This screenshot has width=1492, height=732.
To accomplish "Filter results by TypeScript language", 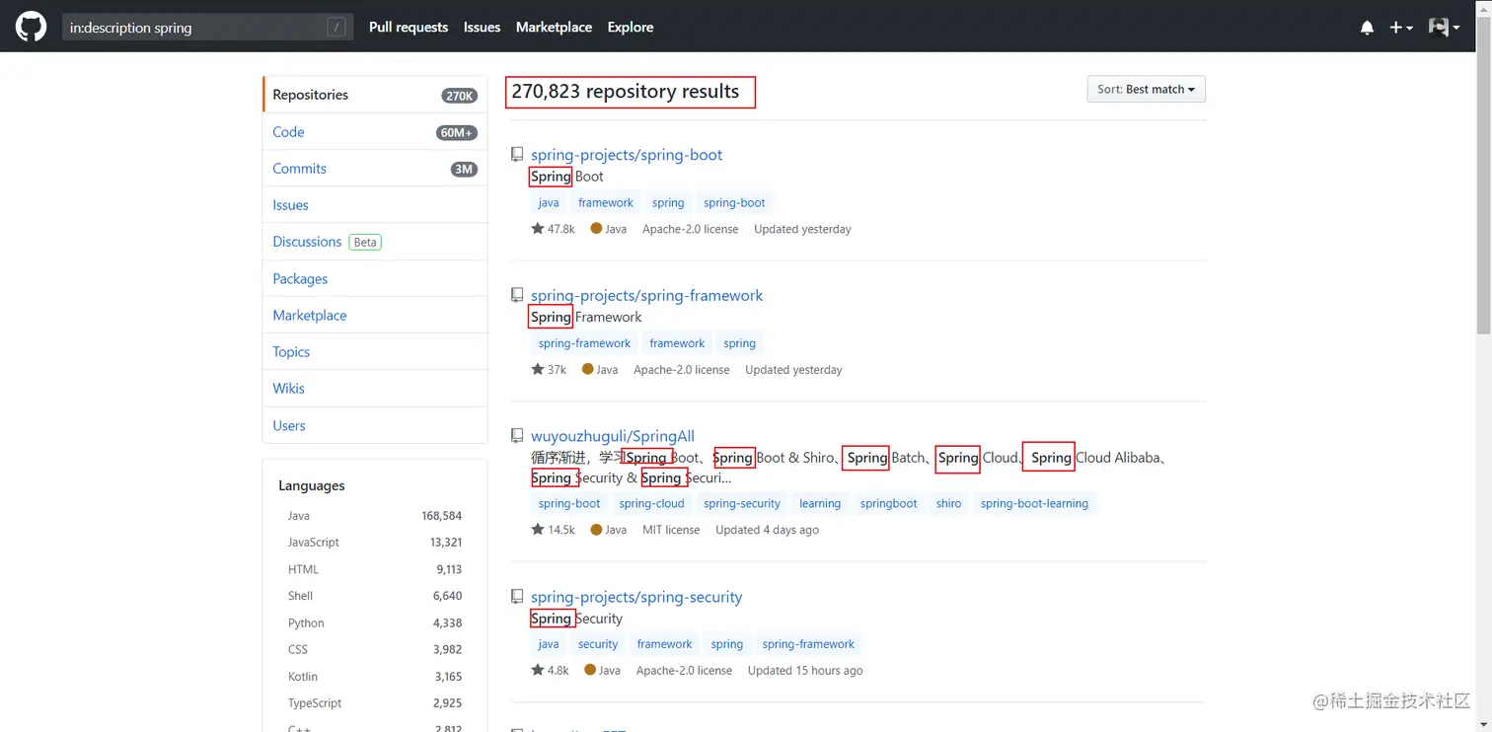I will [x=375, y=703].
